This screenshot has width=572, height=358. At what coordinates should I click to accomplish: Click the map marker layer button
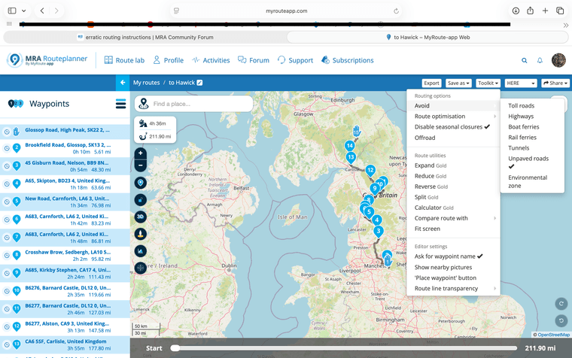coord(141,183)
